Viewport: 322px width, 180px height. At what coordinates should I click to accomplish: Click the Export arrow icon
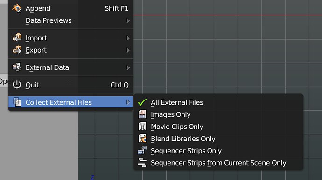click(17, 50)
